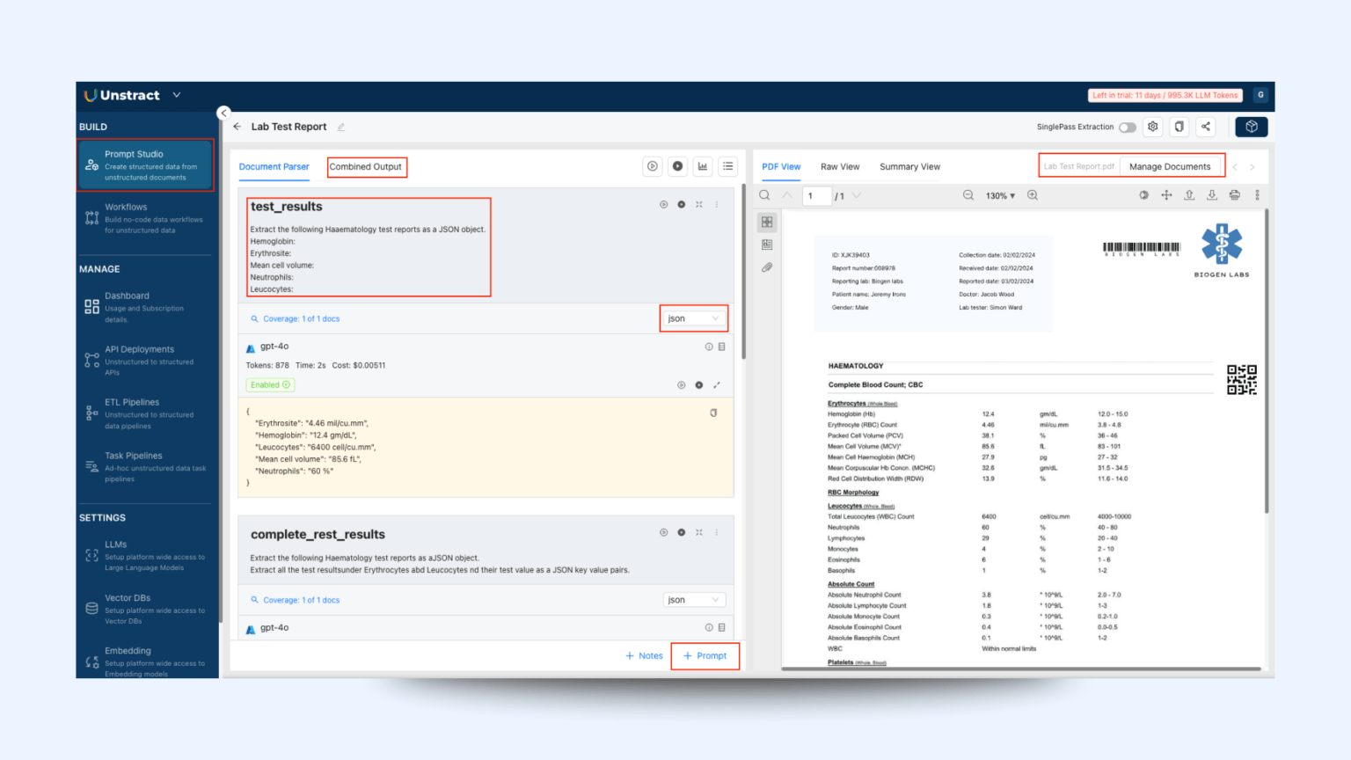Viewport: 1351px width, 760px height.
Task: Open project settings with the gear icon
Action: click(x=1153, y=127)
